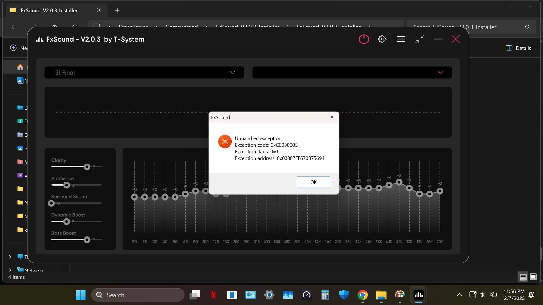Select the 63 Hz equalizer band knob
The height and width of the screenshot is (305, 543).
pyautogui.click(x=185, y=194)
